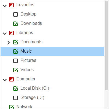Screen dimensions: 109x109
Task: Toggle the Favorites partial-state checkbox
Action: (x=11, y=5)
